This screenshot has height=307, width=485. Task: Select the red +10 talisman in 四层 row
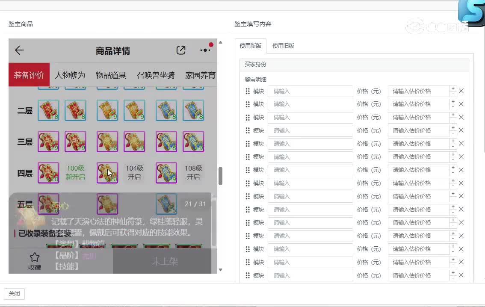tap(48, 172)
